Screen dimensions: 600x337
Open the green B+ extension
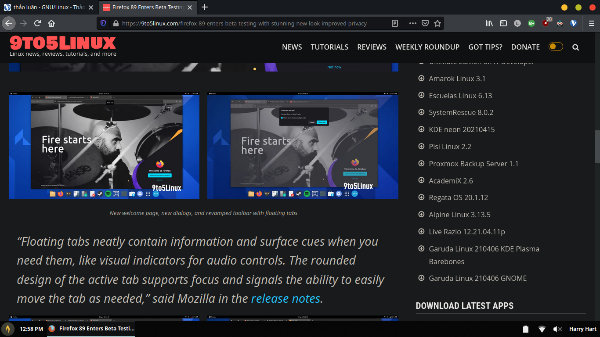point(531,23)
